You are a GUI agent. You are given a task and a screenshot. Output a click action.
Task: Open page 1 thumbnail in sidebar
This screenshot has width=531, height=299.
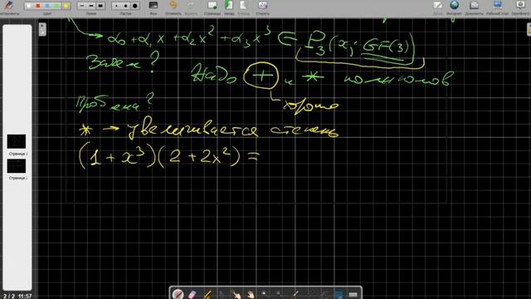(x=17, y=141)
